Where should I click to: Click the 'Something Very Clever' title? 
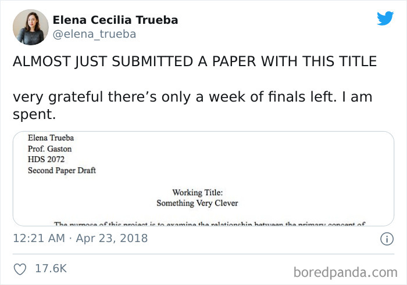(x=197, y=203)
